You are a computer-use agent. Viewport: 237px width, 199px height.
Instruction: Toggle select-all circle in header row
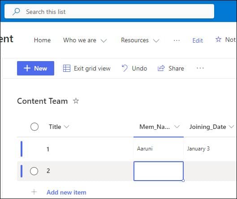point(34,127)
